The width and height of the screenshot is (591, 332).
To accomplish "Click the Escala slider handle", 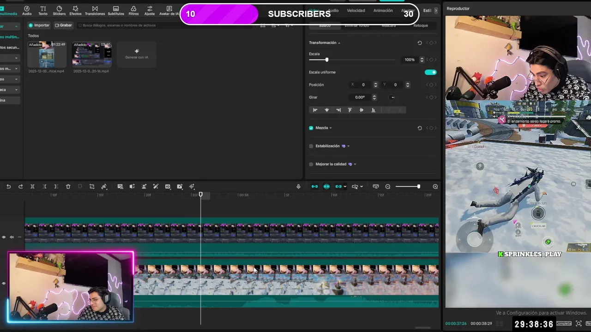I will 326,59.
